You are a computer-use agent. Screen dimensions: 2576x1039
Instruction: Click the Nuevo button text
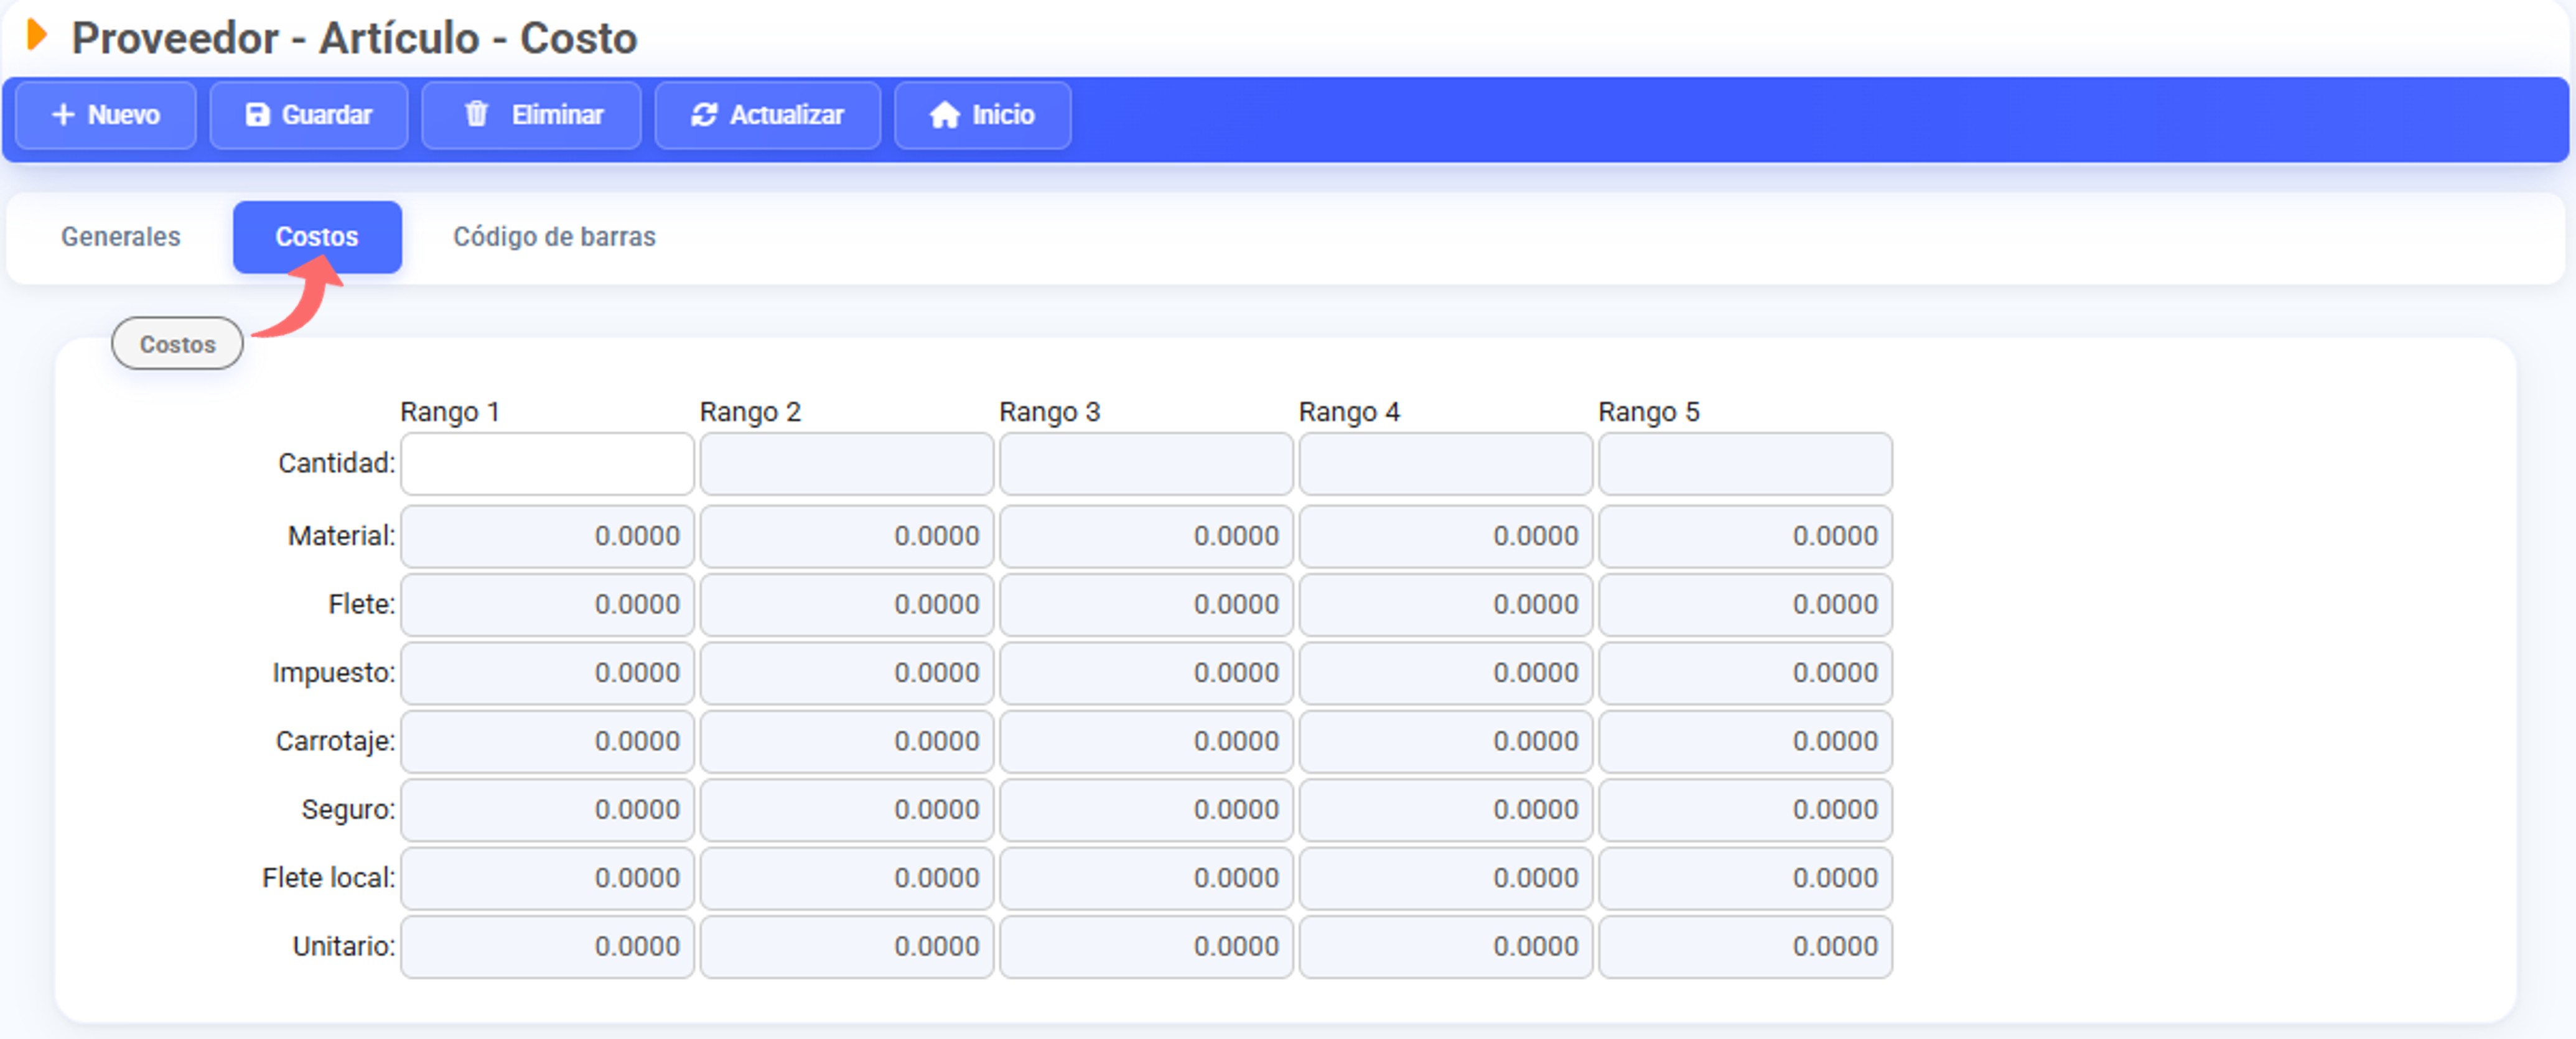click(124, 115)
